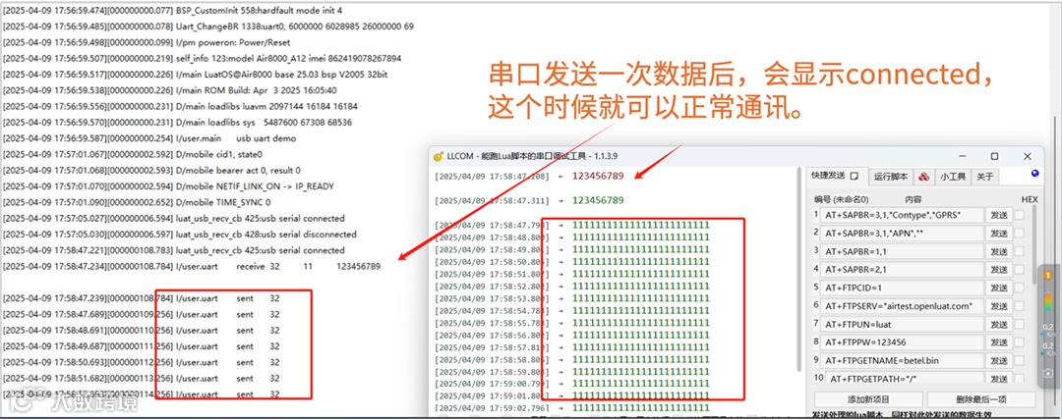The image size is (1062, 420).
Task: Click the note icon on 快捷发送 tab
Action: pyautogui.click(x=855, y=176)
